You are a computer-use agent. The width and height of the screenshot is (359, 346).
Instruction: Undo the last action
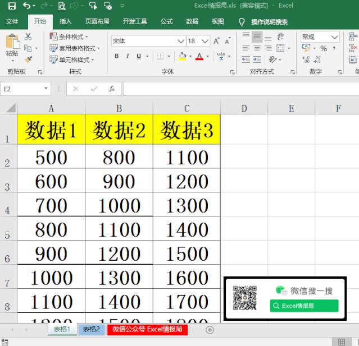(x=26, y=6)
